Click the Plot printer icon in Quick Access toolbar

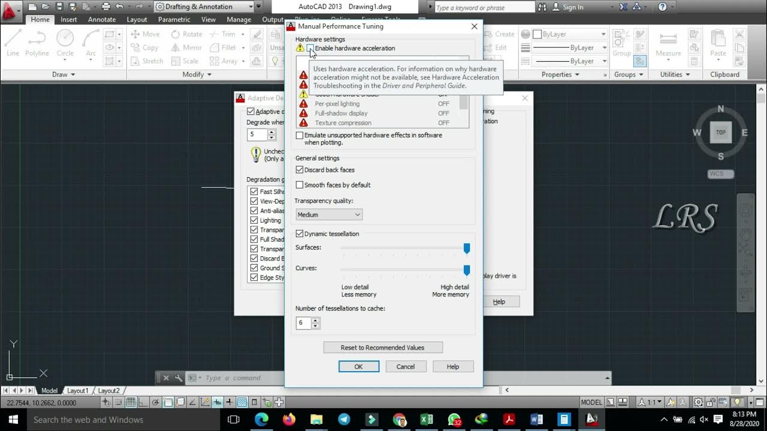105,7
